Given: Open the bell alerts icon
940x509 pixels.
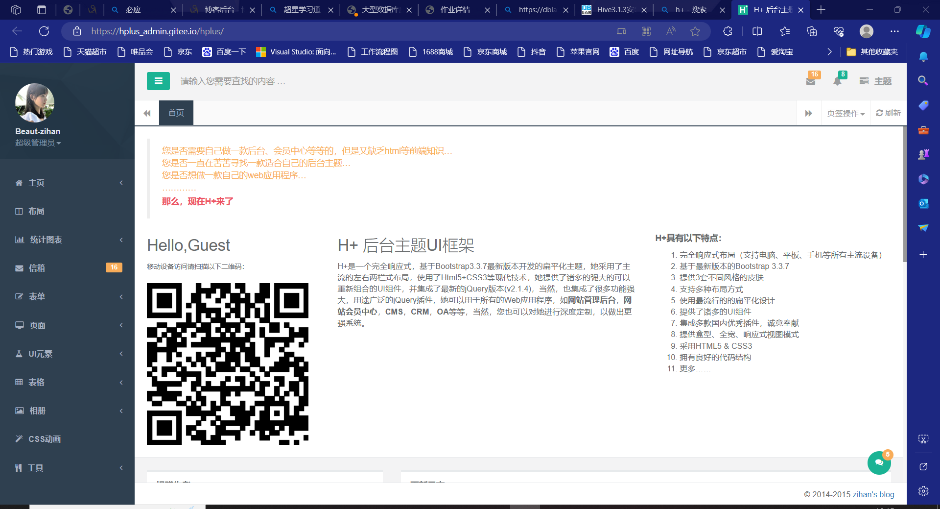Looking at the screenshot, I should [838, 80].
